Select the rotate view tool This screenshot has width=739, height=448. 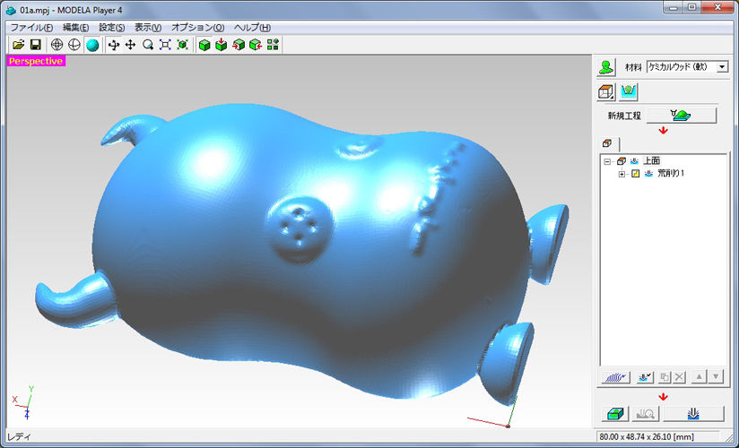coord(113,45)
